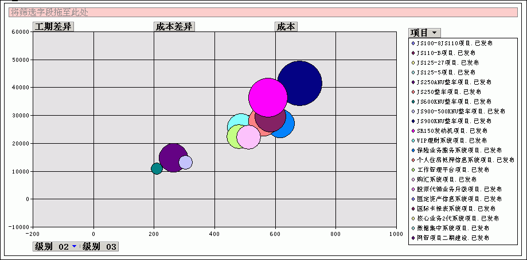Select legend entry JS250整车项目.已发布
This screenshot has width=527, height=260.
pos(446,92)
